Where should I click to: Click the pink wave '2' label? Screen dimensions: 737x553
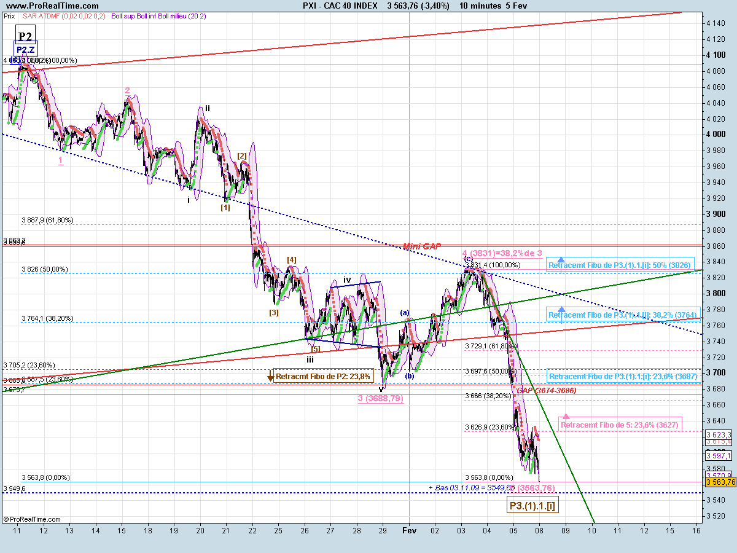(x=127, y=90)
